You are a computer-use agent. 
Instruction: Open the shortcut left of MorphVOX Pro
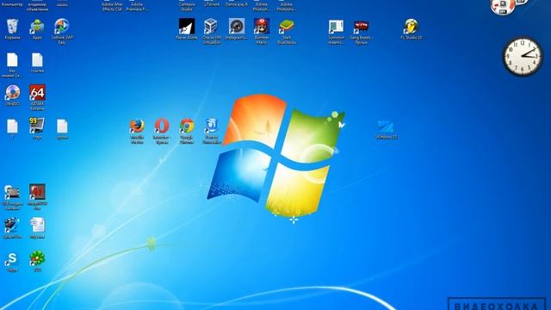[x=12, y=193]
